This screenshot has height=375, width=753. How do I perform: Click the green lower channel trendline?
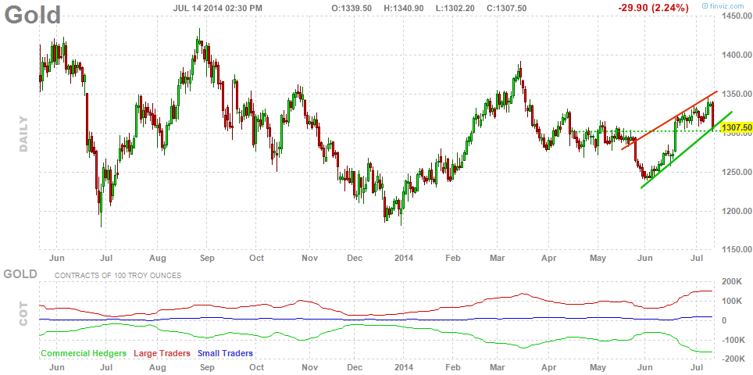[x=687, y=150]
